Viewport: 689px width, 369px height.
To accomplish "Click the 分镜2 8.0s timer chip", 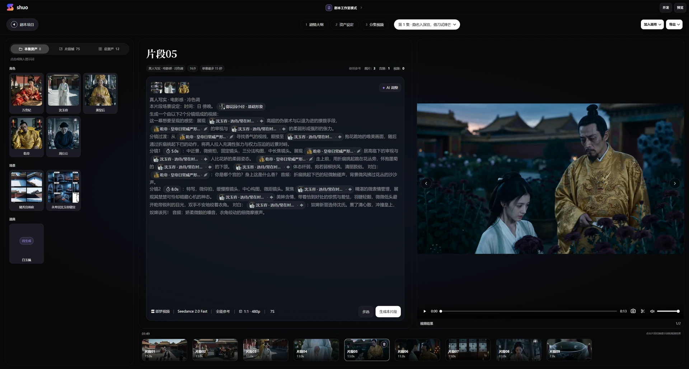I will (x=172, y=189).
